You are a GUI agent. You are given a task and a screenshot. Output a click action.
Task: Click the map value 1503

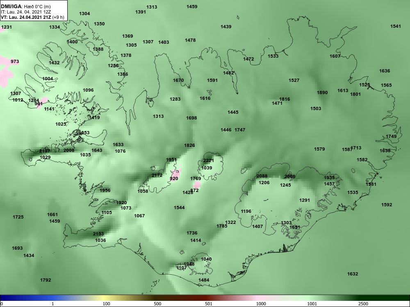click(316, 108)
